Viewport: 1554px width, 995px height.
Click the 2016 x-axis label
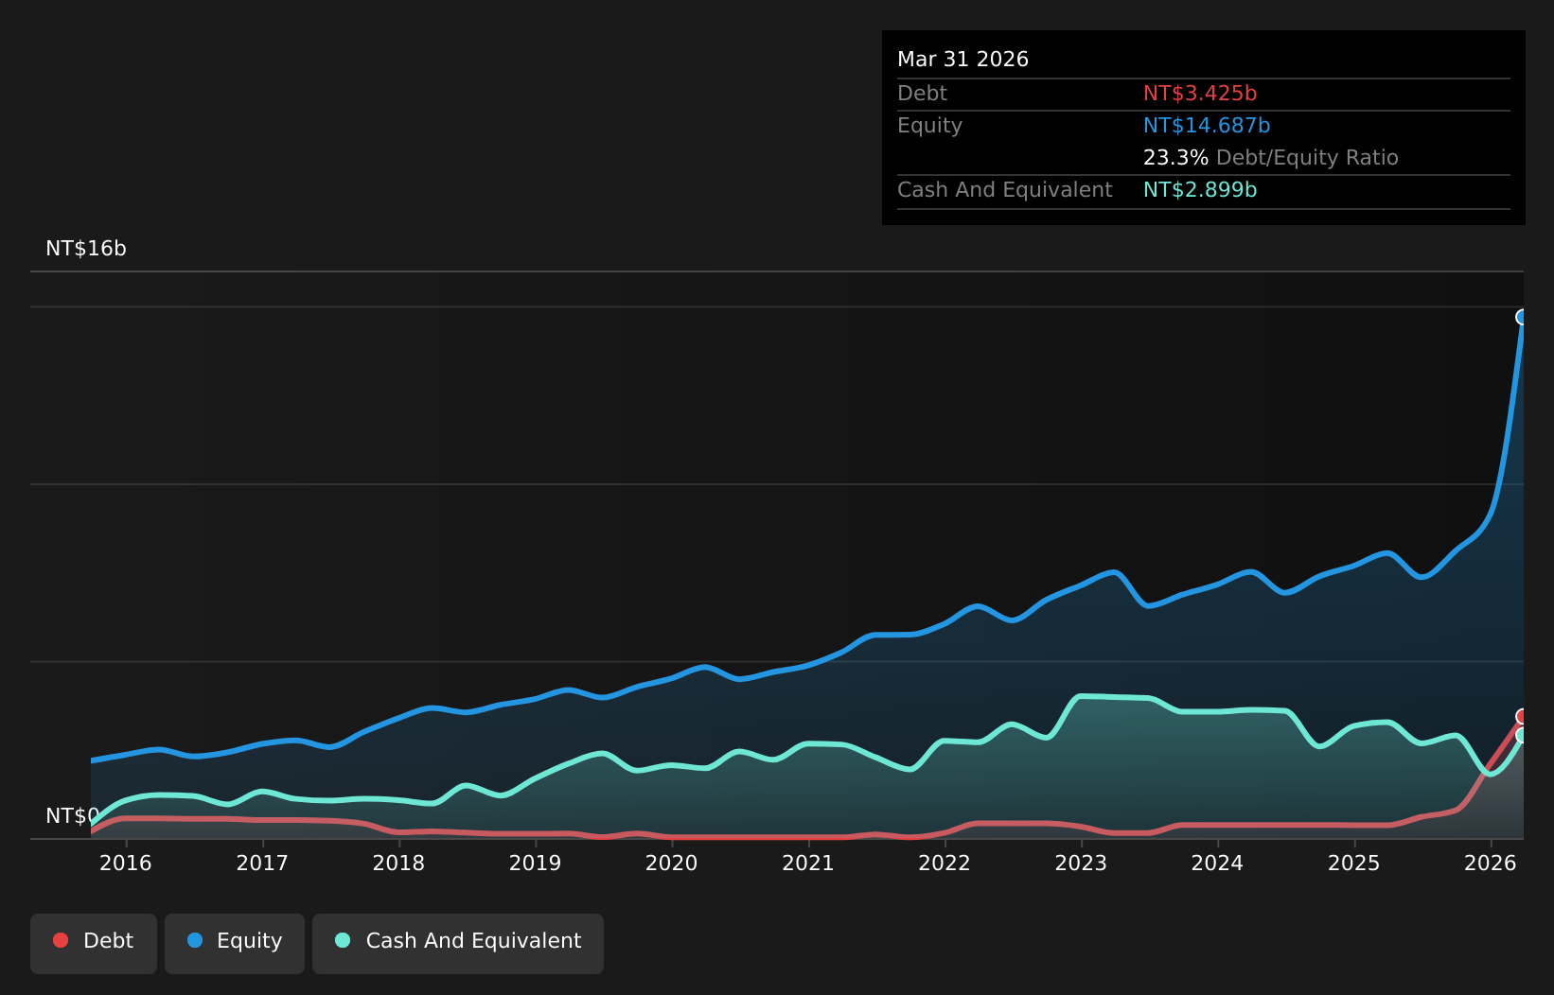[126, 863]
